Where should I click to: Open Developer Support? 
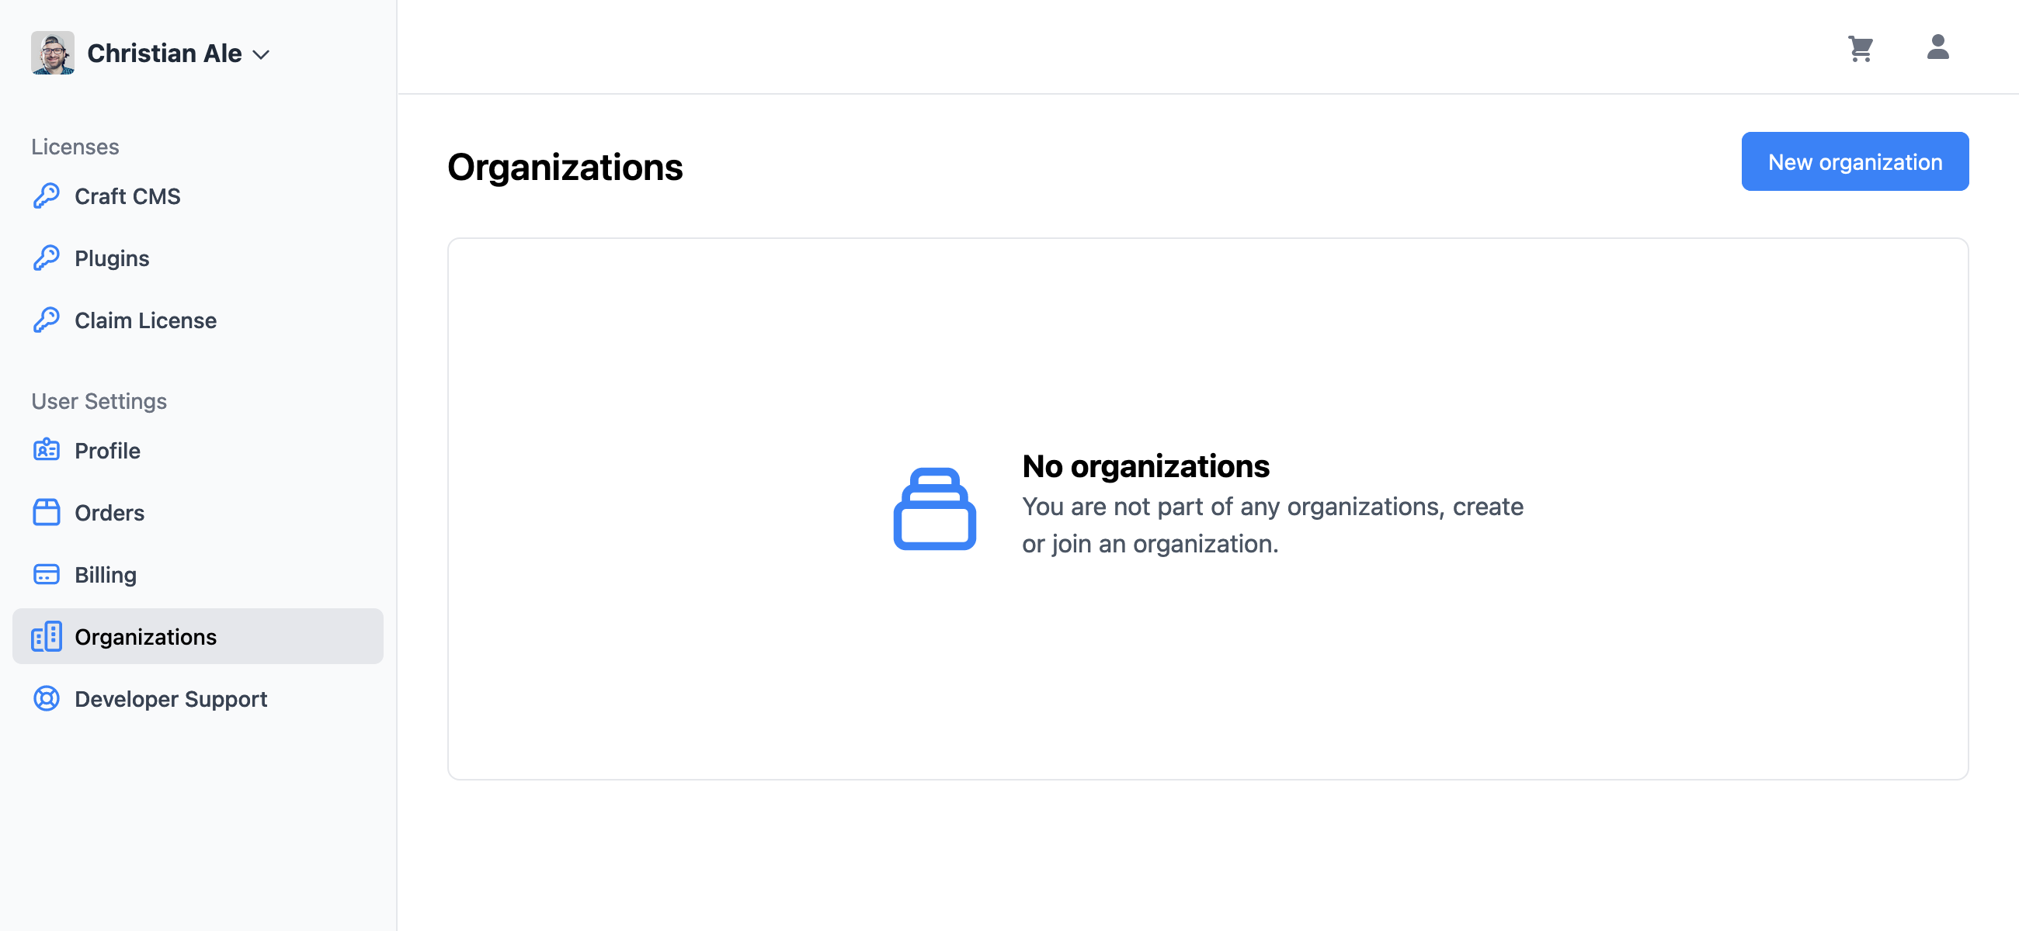pos(197,698)
